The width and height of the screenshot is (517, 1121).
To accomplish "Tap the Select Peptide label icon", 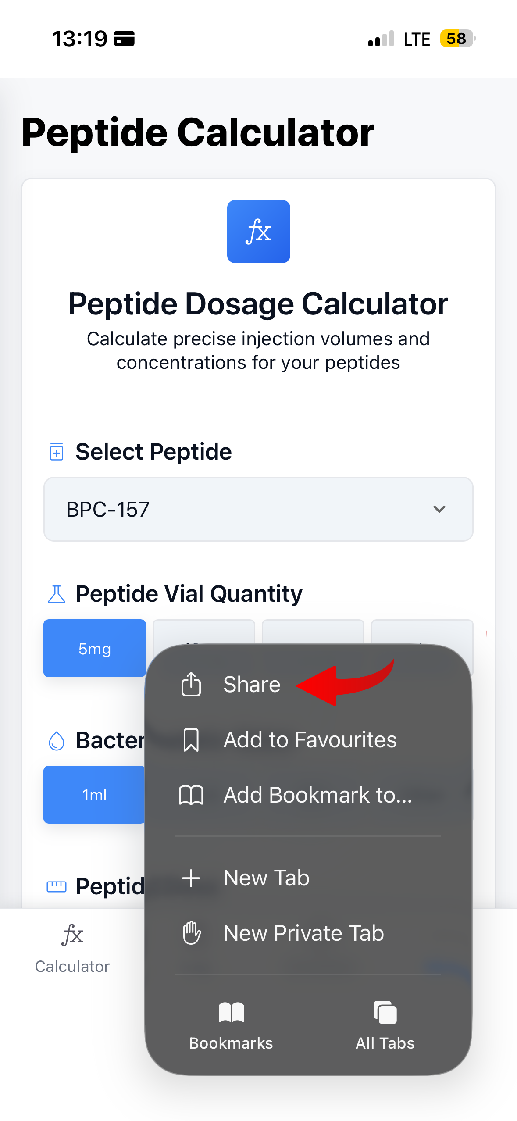I will coord(57,452).
